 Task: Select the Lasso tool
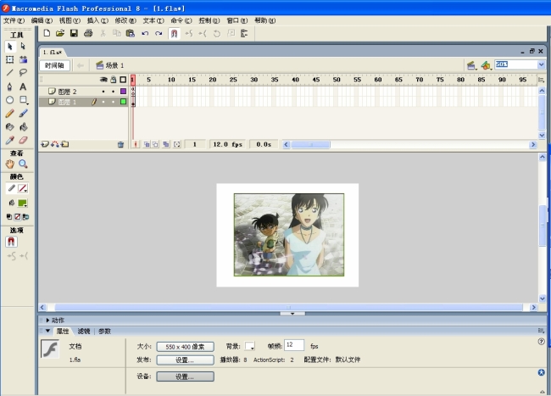pyautogui.click(x=23, y=73)
